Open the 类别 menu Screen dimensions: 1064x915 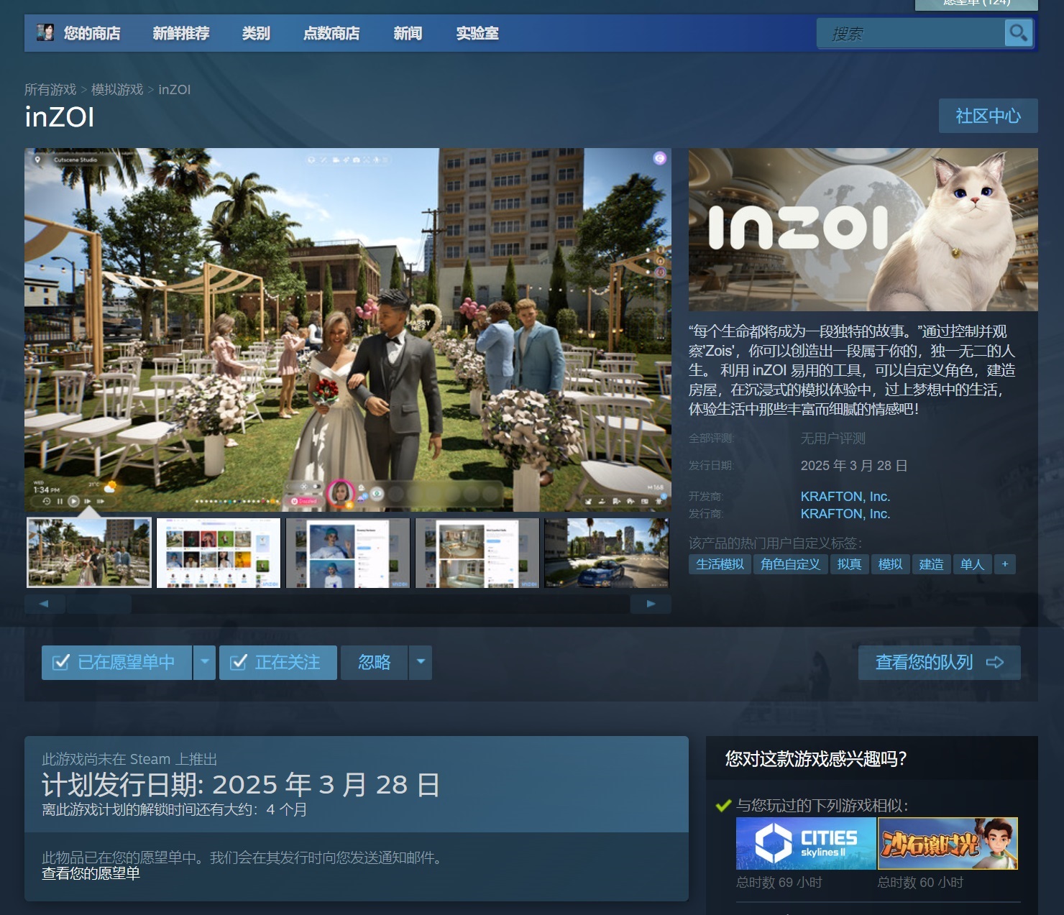coord(256,33)
